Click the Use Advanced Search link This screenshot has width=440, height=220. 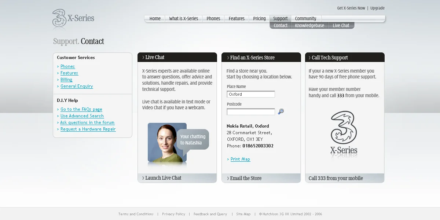pyautogui.click(x=82, y=116)
